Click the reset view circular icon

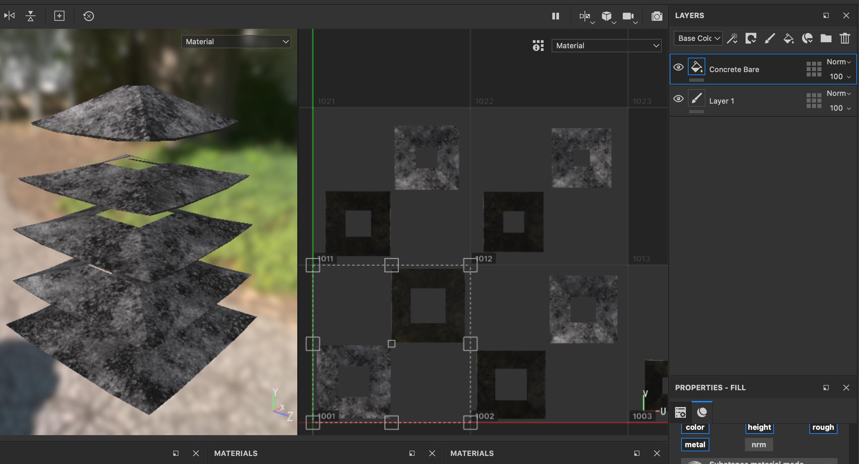pyautogui.click(x=89, y=16)
